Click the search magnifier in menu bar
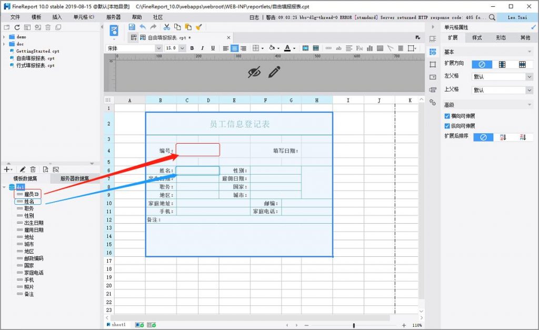Viewport: 539px width, 330px height. pos(492,17)
